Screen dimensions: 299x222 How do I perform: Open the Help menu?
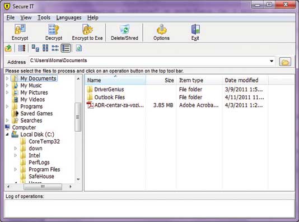click(x=93, y=17)
